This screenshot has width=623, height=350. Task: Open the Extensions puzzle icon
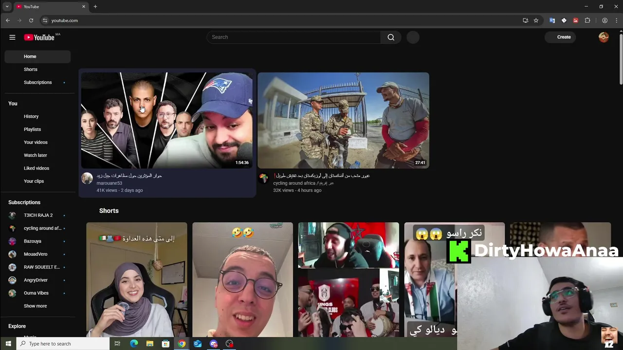587,20
